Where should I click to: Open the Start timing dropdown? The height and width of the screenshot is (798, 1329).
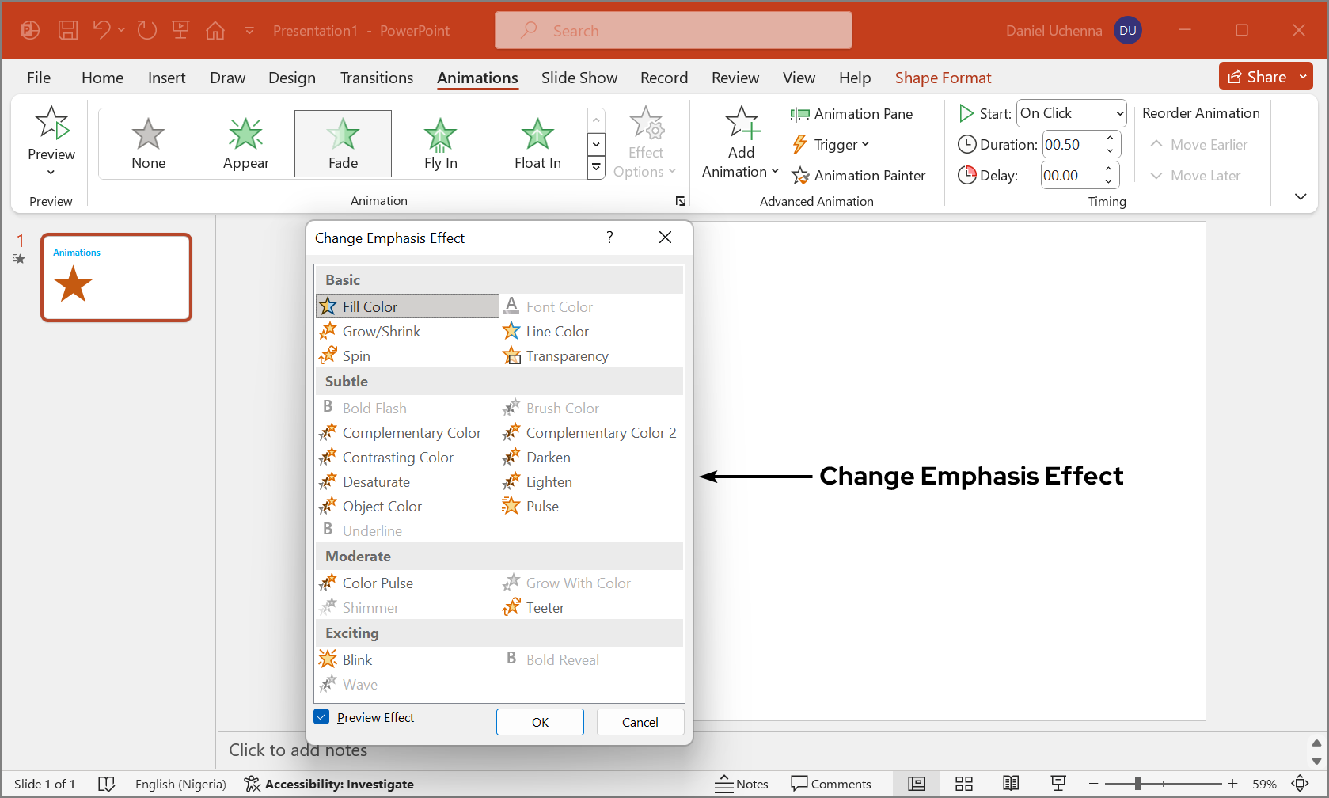click(1072, 113)
